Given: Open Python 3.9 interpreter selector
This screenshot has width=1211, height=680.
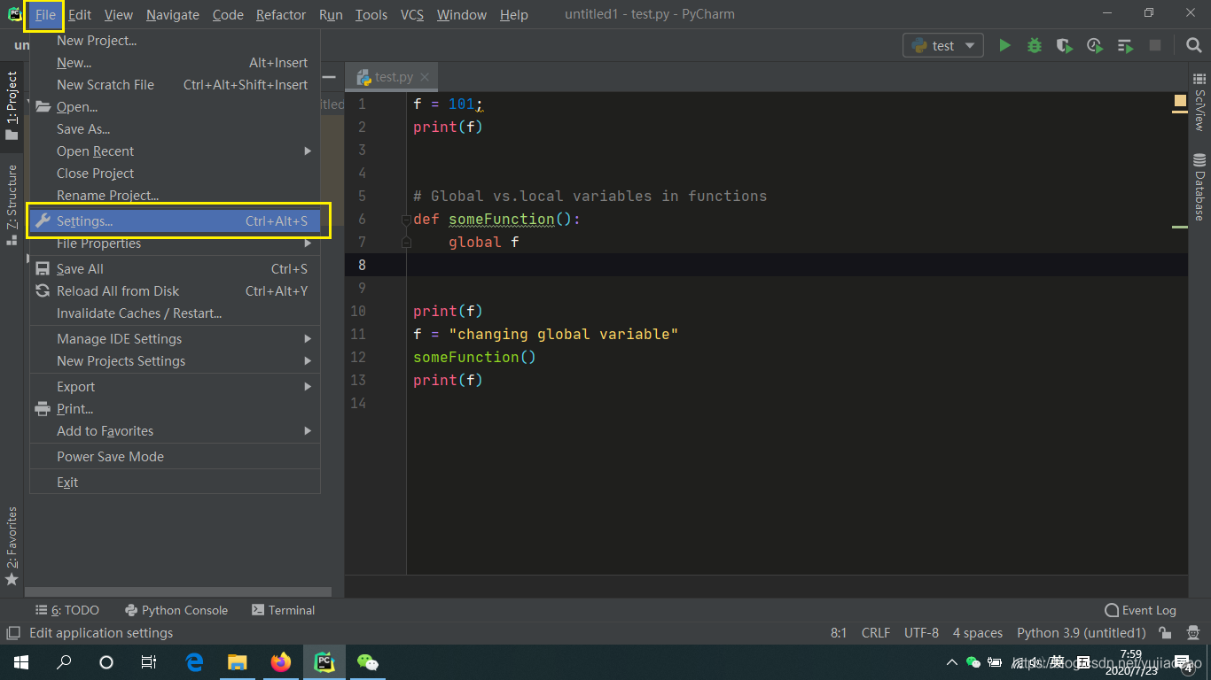Looking at the screenshot, I should point(1082,633).
